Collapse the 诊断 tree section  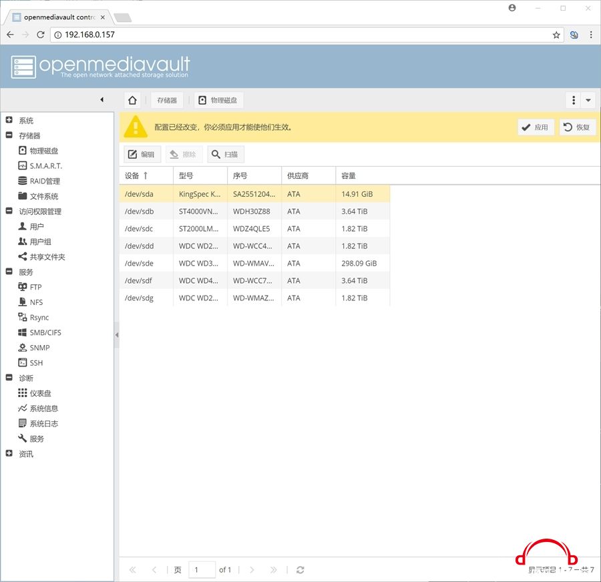[9, 377]
